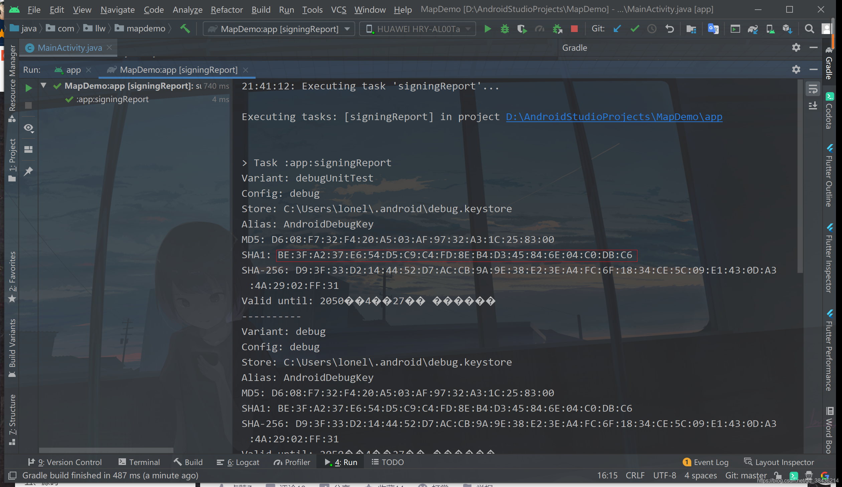This screenshot has width=842, height=487.
Task: Toggle Codota side tool window
Action: [829, 111]
